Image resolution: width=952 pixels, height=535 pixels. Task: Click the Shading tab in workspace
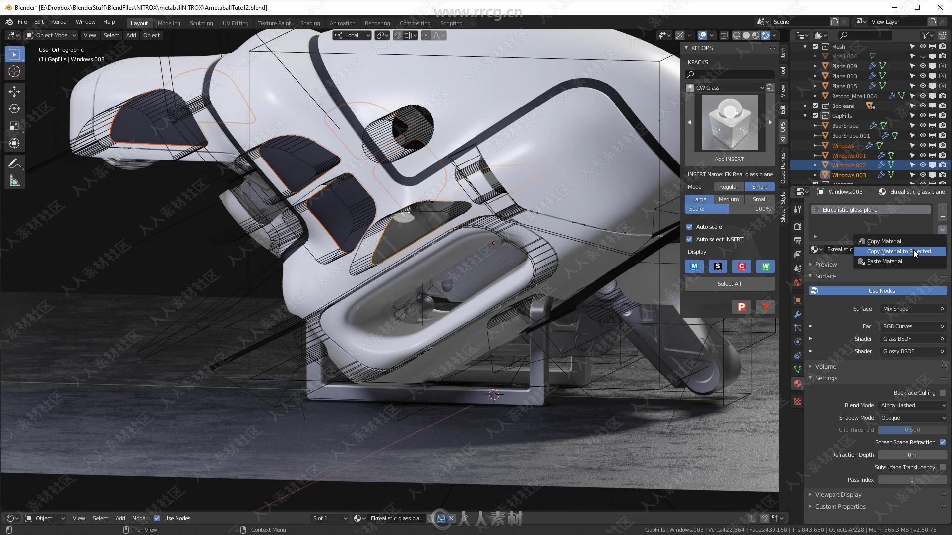pyautogui.click(x=310, y=23)
